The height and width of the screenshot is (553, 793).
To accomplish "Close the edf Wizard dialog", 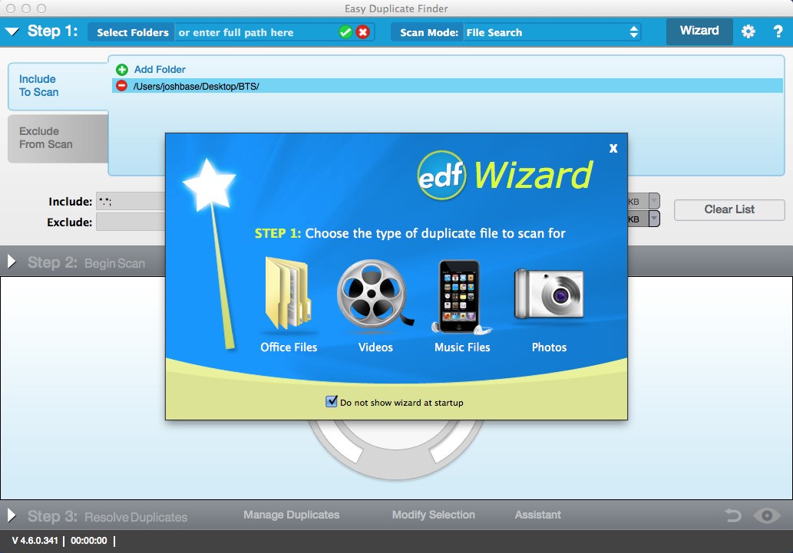I will [x=613, y=148].
